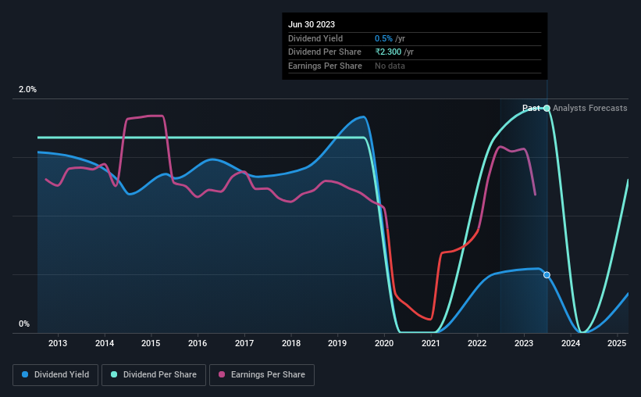Select the teal marker on Dividend Per Share line
Screen dimensions: 641x397
point(547,108)
